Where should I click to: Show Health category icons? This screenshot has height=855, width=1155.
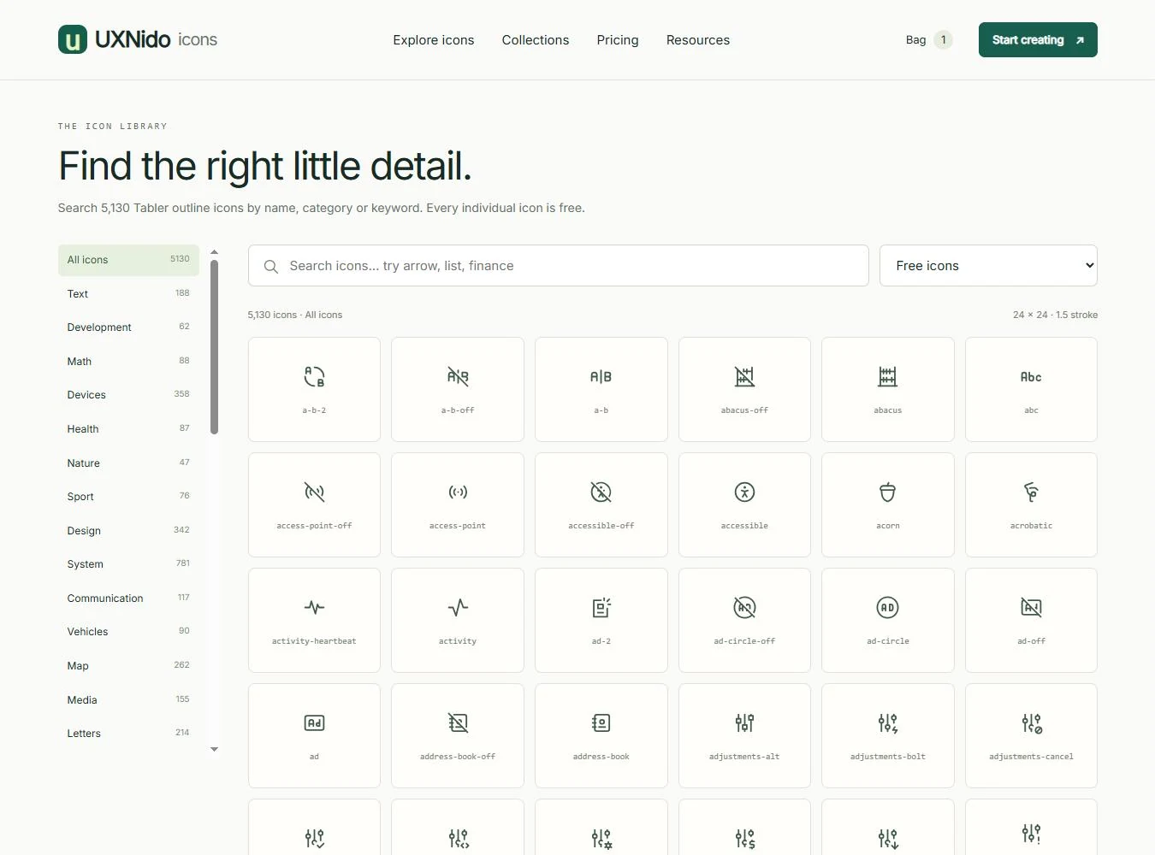[x=128, y=429]
